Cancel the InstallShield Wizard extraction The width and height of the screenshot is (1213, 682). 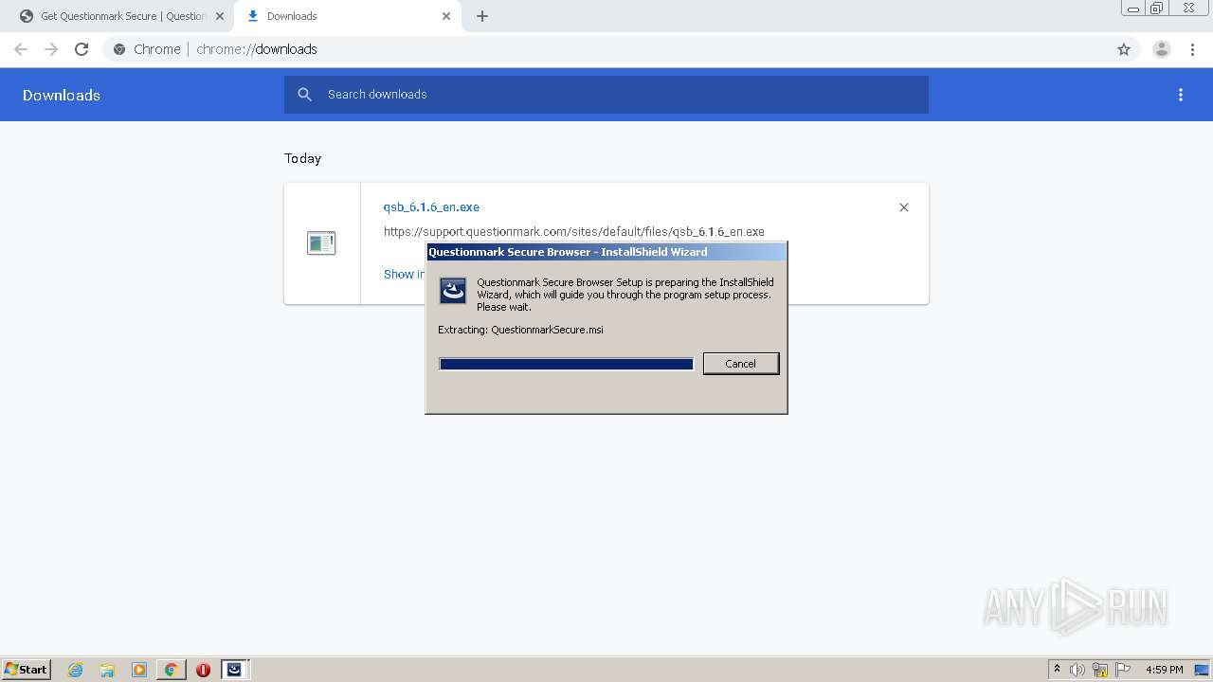pyautogui.click(x=741, y=364)
